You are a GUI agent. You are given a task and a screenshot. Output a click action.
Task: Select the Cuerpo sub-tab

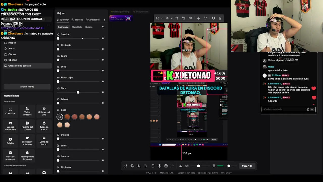(89, 27)
